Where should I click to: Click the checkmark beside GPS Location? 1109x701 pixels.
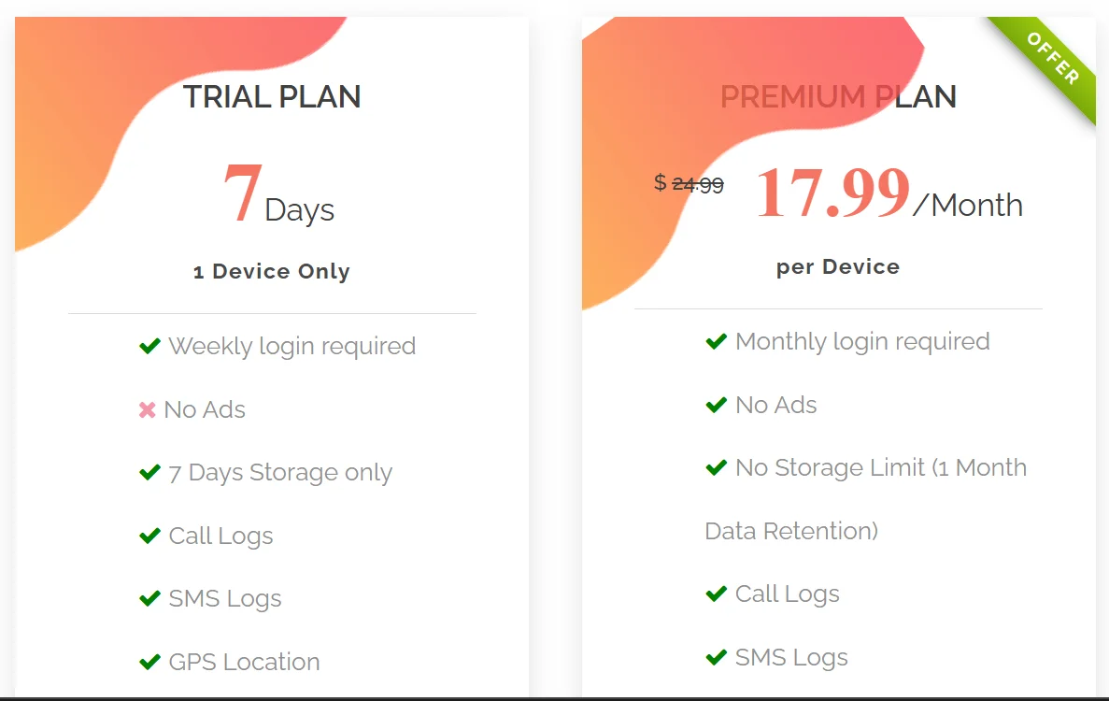[149, 663]
